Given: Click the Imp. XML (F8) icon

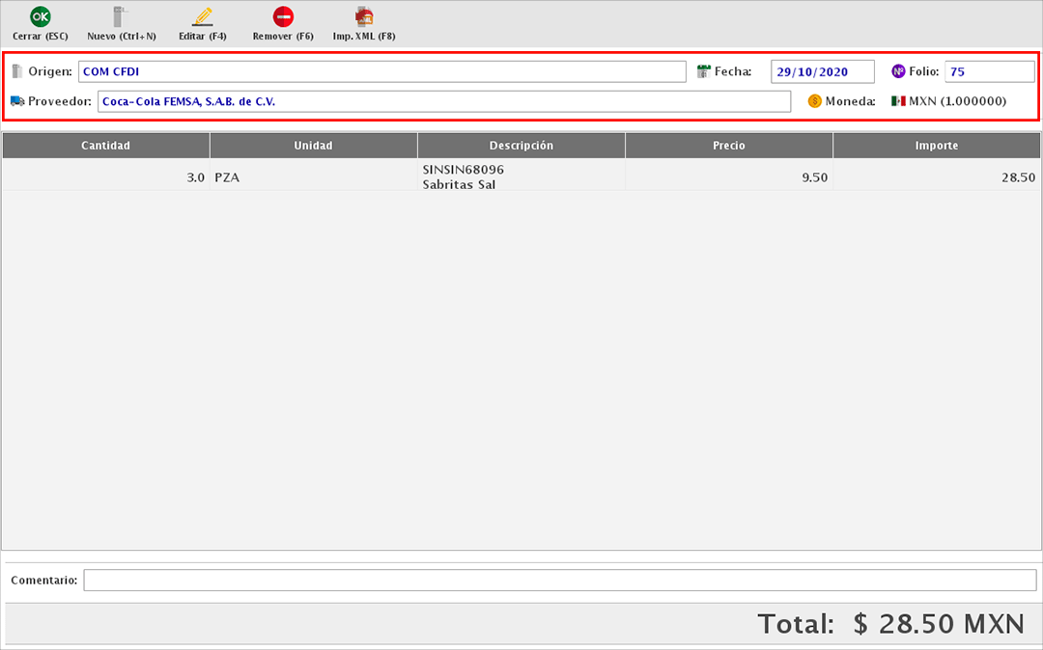Looking at the screenshot, I should (x=364, y=16).
